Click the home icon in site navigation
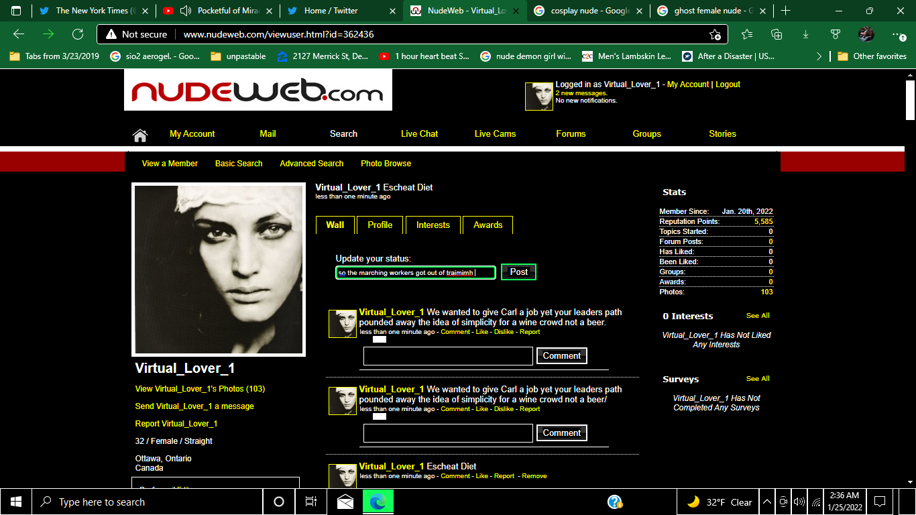The height and width of the screenshot is (515, 916). point(139,135)
